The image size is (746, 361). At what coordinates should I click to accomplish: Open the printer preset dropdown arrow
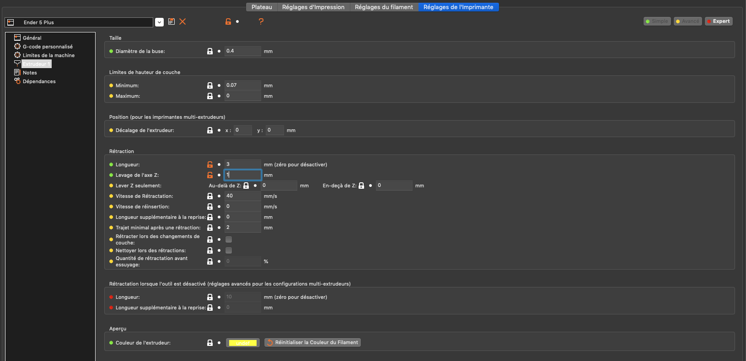click(x=159, y=22)
